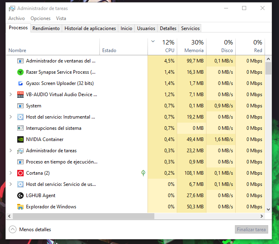Open the Opciones menu
The image size is (279, 244).
(x=40, y=18)
